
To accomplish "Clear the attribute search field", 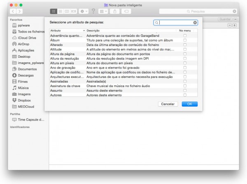I will pyautogui.click(x=195, y=23).
